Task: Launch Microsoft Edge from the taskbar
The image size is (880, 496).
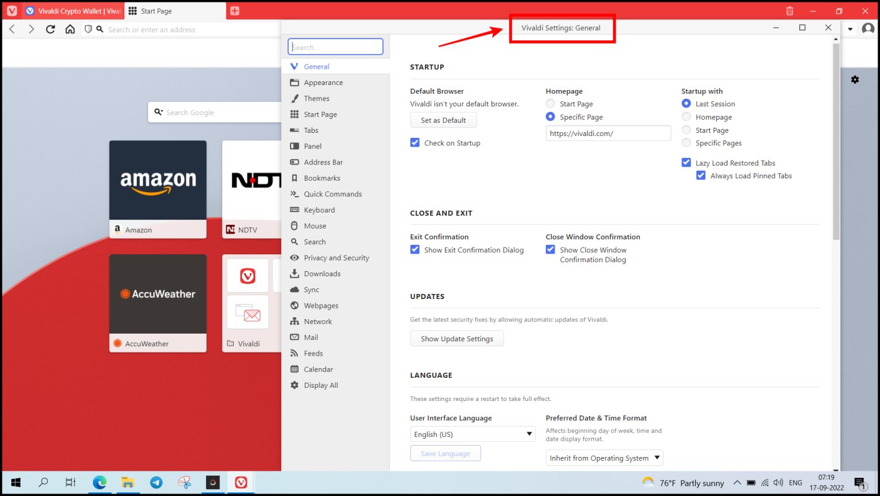Action: point(100,483)
